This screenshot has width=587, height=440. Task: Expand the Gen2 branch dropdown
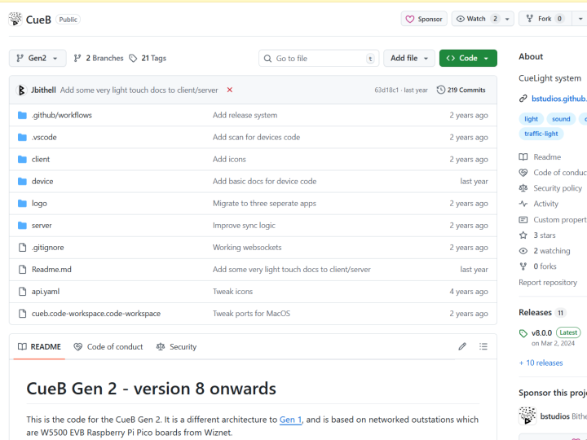coord(38,58)
